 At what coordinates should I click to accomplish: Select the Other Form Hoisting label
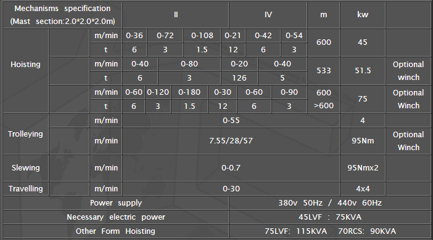click(116, 231)
